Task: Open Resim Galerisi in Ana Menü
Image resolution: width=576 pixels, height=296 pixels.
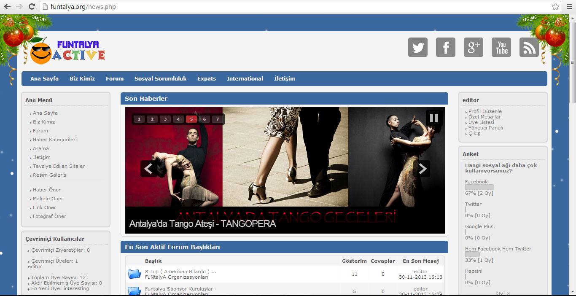Action: click(50, 175)
